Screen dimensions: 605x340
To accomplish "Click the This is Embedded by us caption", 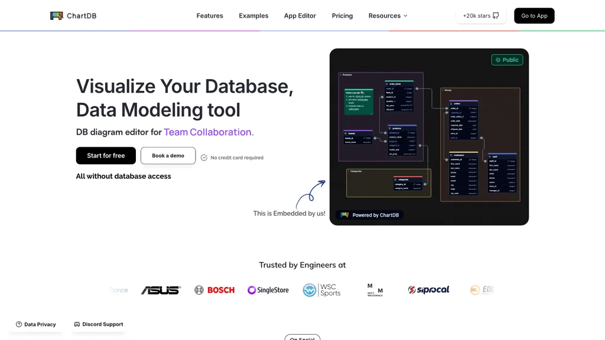I will (x=289, y=213).
